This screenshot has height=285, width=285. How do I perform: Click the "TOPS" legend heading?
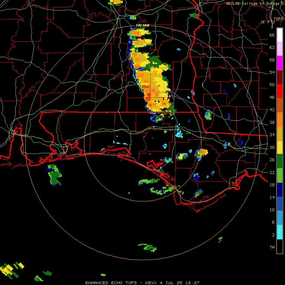[278, 19]
